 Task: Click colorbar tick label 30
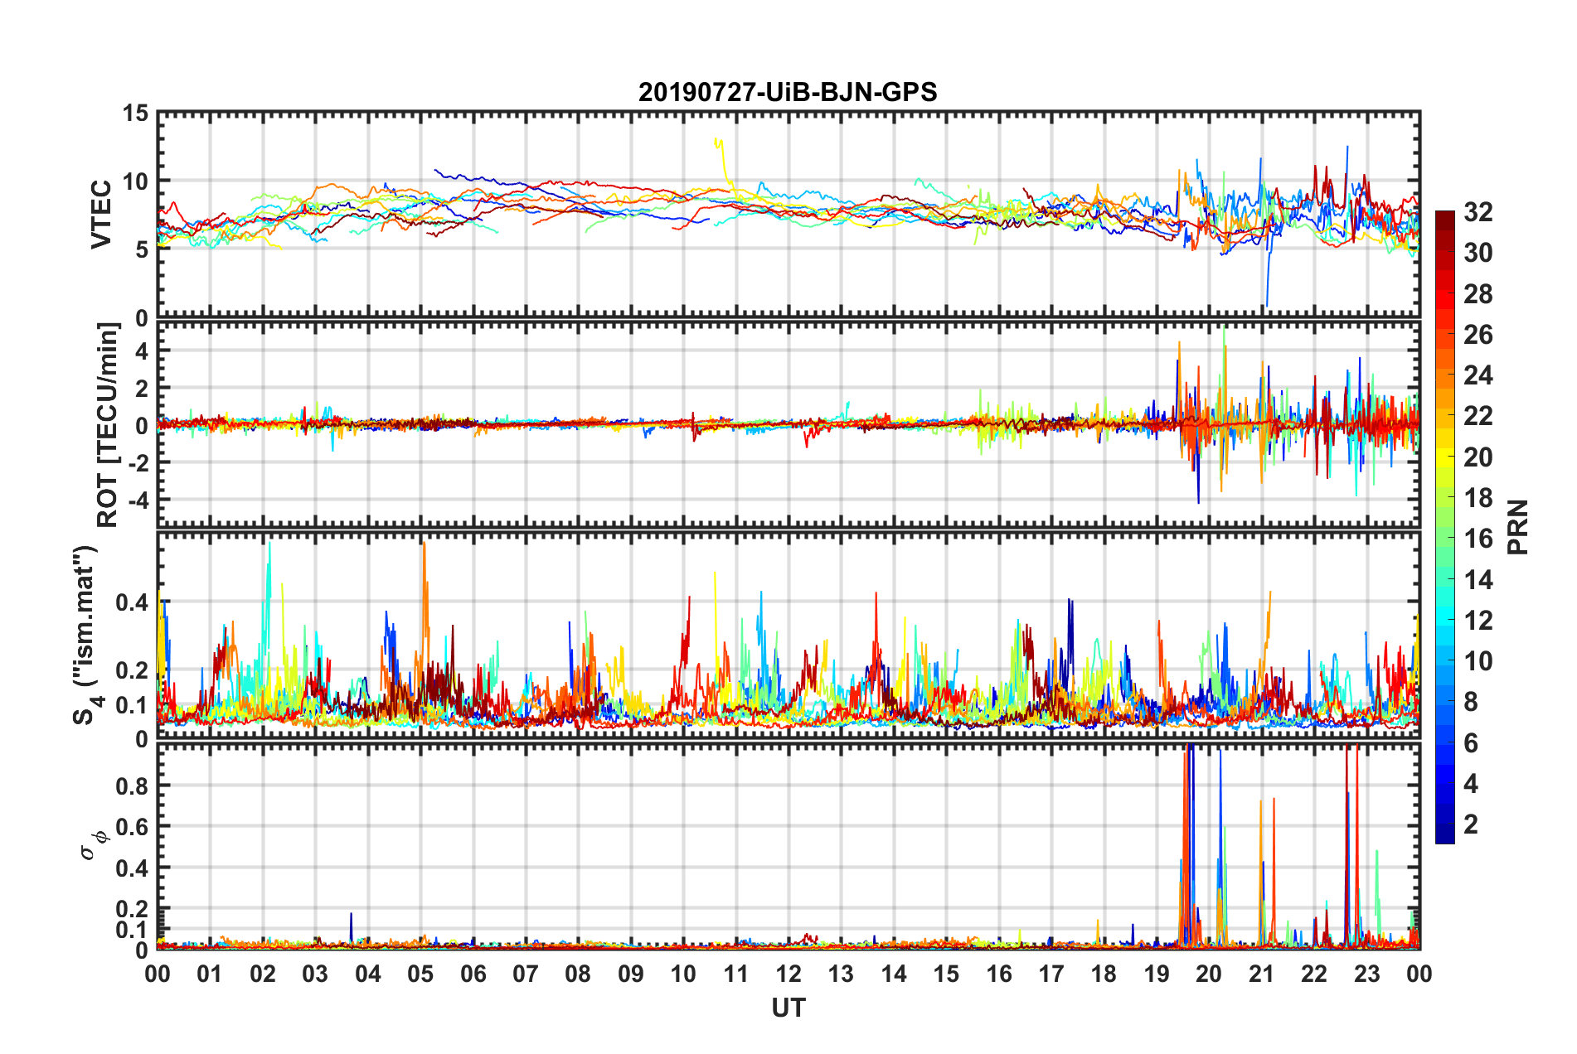(x=1478, y=253)
